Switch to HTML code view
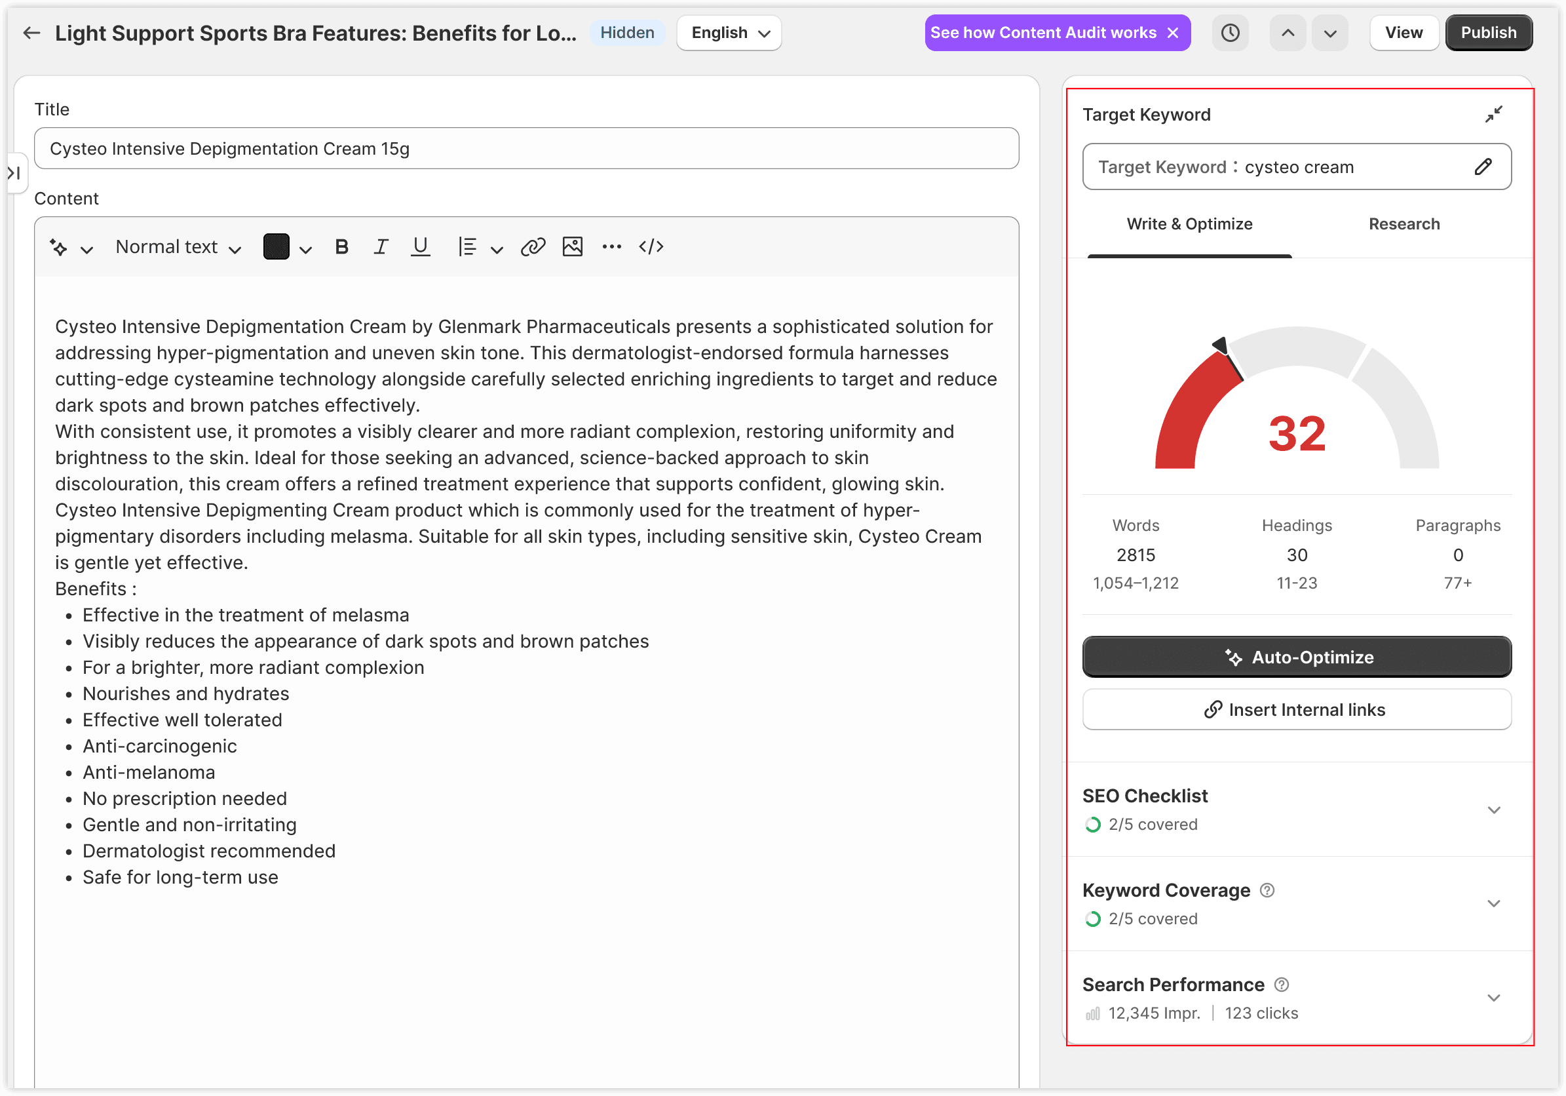The image size is (1566, 1096). click(651, 247)
